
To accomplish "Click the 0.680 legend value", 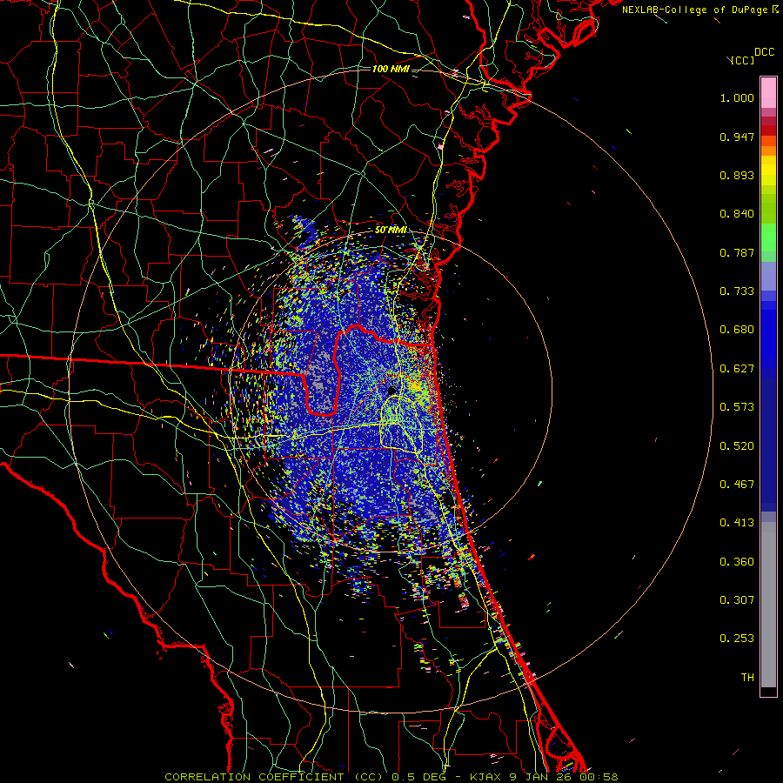I will (737, 330).
